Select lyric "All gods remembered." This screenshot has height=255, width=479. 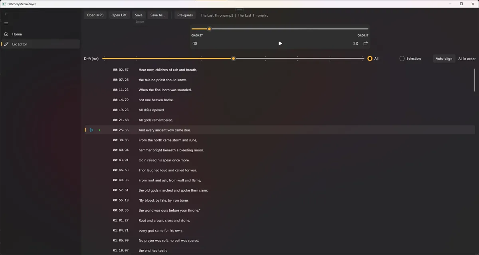point(156,120)
